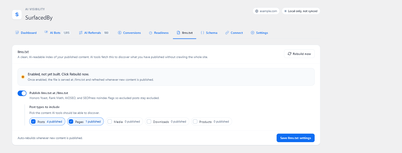Viewport: 402px width, 153px height.
Task: Click 'Honors Yoast, Rank Math' description text
Action: [95, 98]
